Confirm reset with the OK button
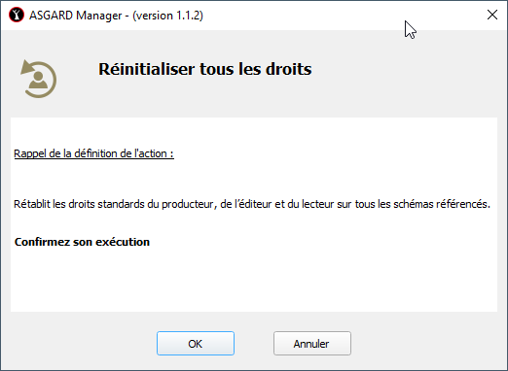The height and width of the screenshot is (371, 508). tap(196, 343)
